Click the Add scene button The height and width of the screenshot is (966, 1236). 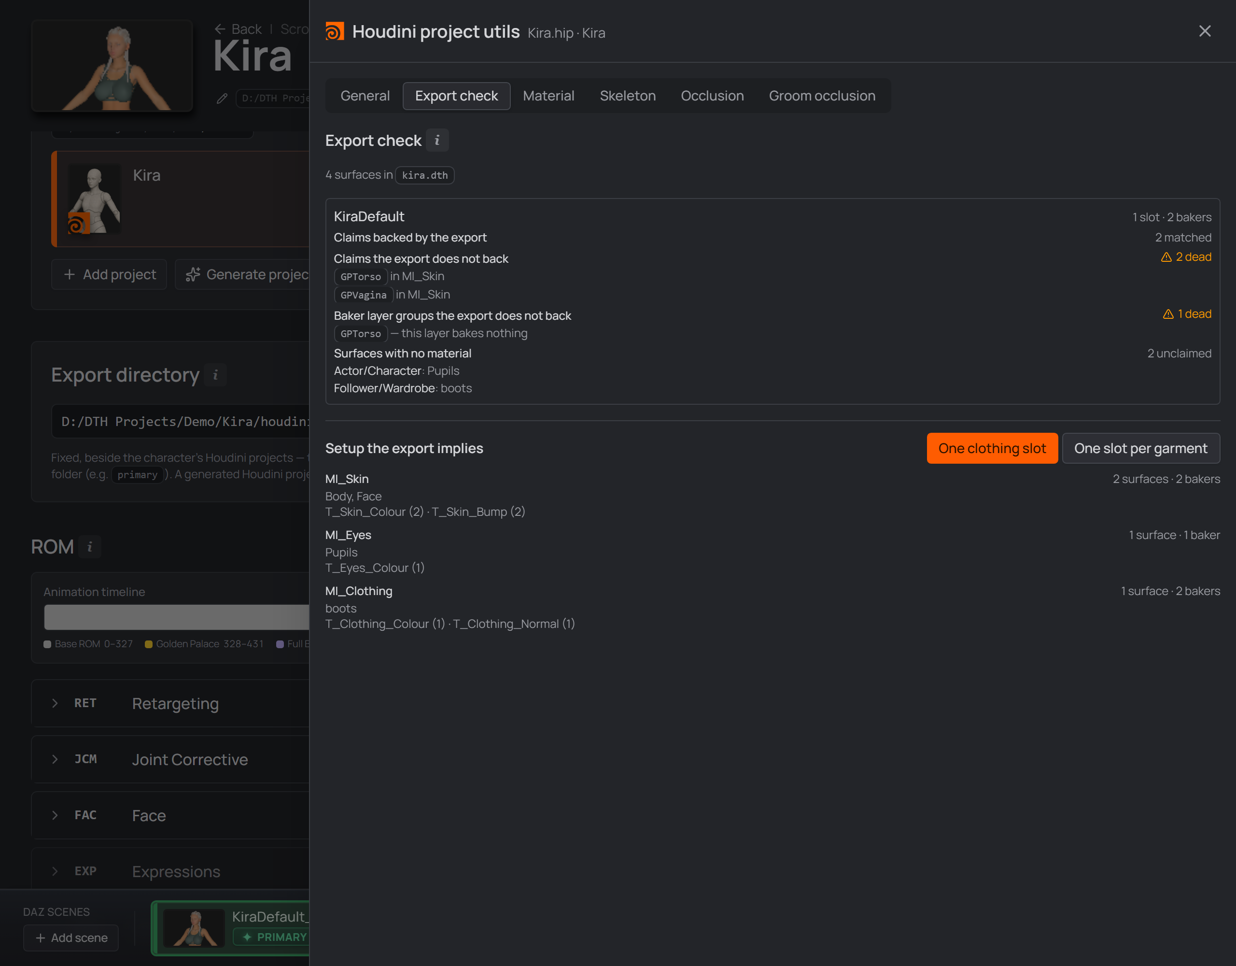point(71,938)
